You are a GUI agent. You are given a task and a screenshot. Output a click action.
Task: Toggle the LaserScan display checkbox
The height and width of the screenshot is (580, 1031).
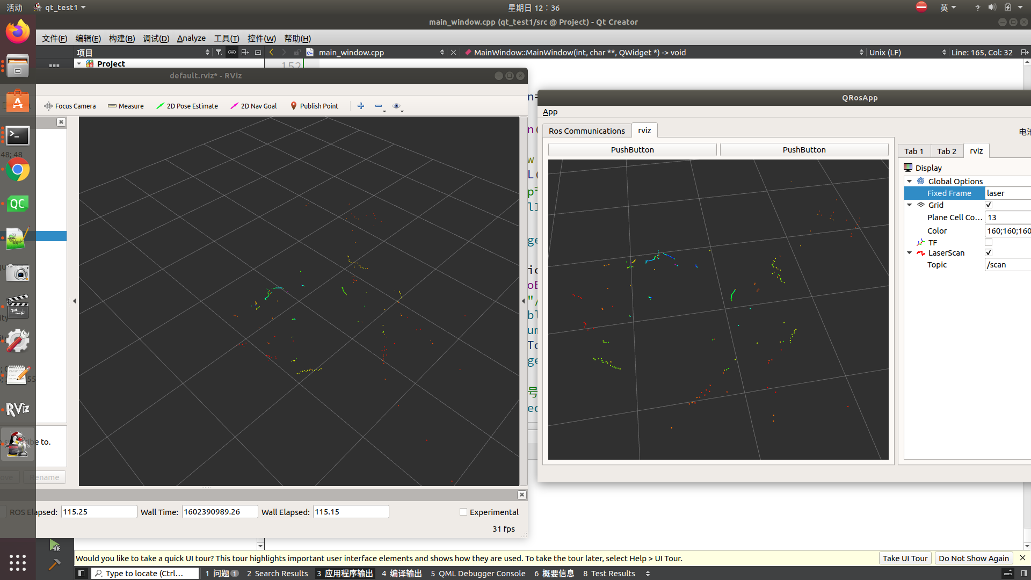click(x=989, y=253)
